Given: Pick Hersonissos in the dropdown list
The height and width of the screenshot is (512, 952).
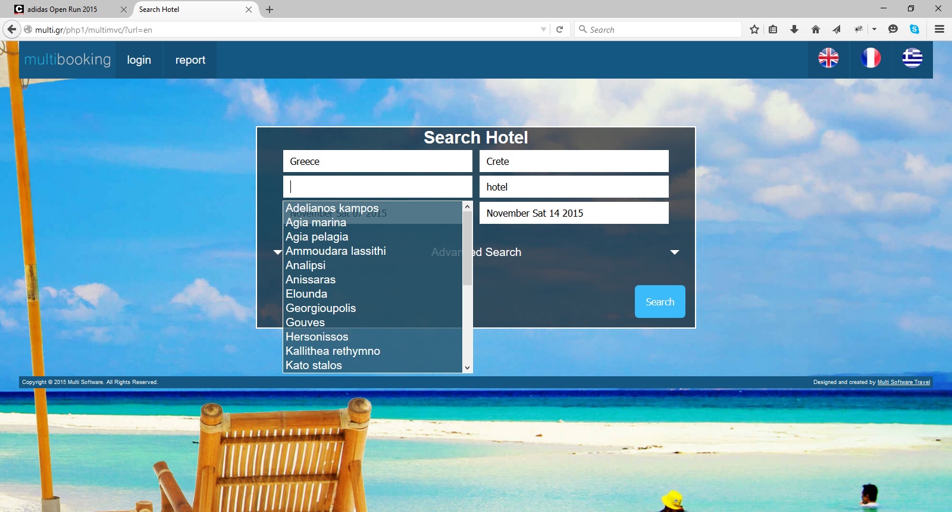Looking at the screenshot, I should coord(317,336).
